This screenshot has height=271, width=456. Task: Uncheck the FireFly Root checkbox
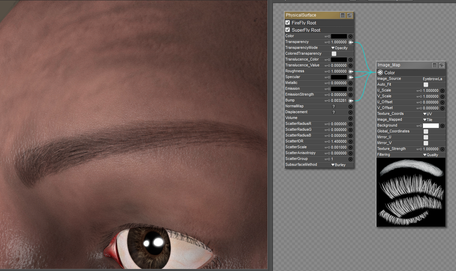pyautogui.click(x=288, y=23)
